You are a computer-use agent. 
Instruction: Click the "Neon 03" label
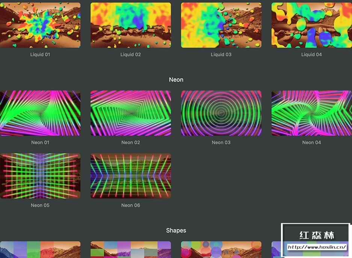pos(221,142)
